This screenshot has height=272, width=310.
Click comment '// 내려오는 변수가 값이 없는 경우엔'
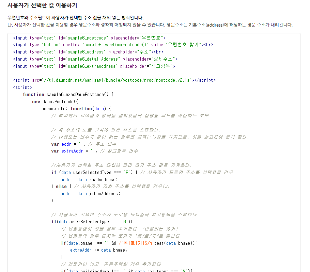pyautogui.click(x=150, y=137)
